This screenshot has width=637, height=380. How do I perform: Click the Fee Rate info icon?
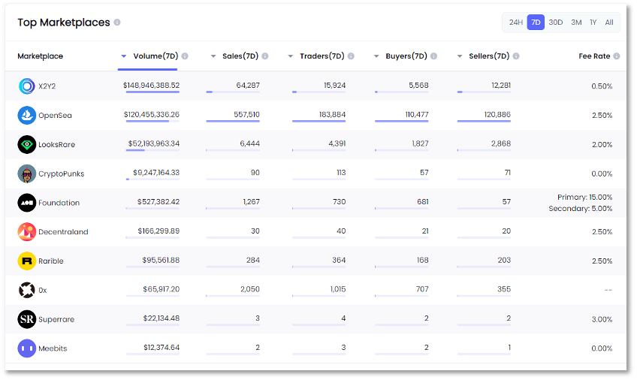coord(617,56)
